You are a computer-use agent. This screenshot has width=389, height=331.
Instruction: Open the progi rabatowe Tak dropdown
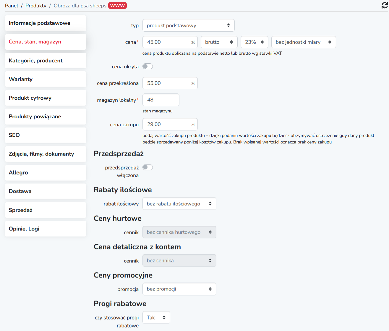click(156, 317)
